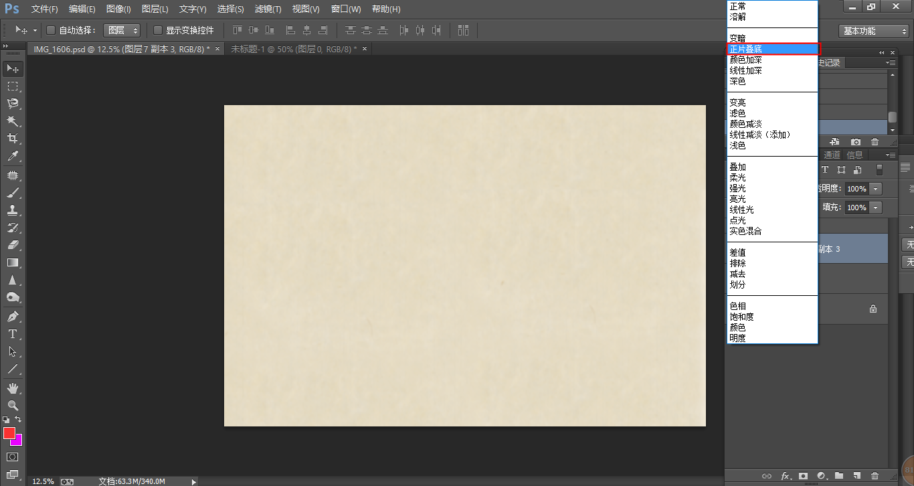Image resolution: width=914 pixels, height=486 pixels.
Task: Select the Sharpen/Blur tool
Action: pyautogui.click(x=13, y=280)
